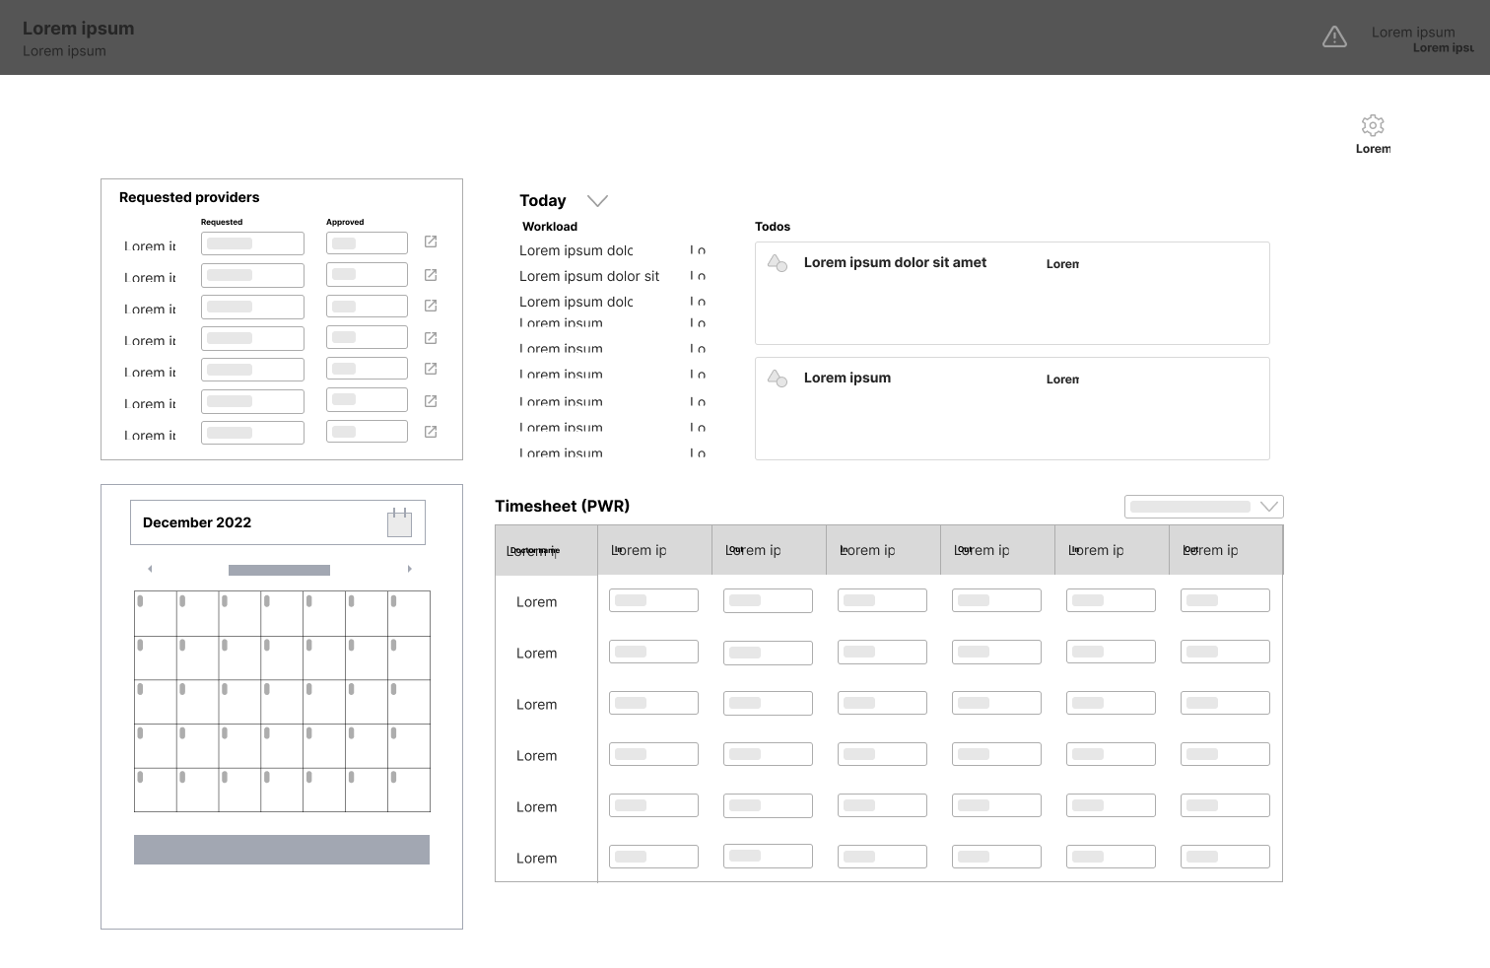The image size is (1490, 968).
Task: Open fourth requested provider's external link icon
Action: 431,338
